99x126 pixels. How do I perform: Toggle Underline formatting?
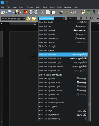coord(91,18)
